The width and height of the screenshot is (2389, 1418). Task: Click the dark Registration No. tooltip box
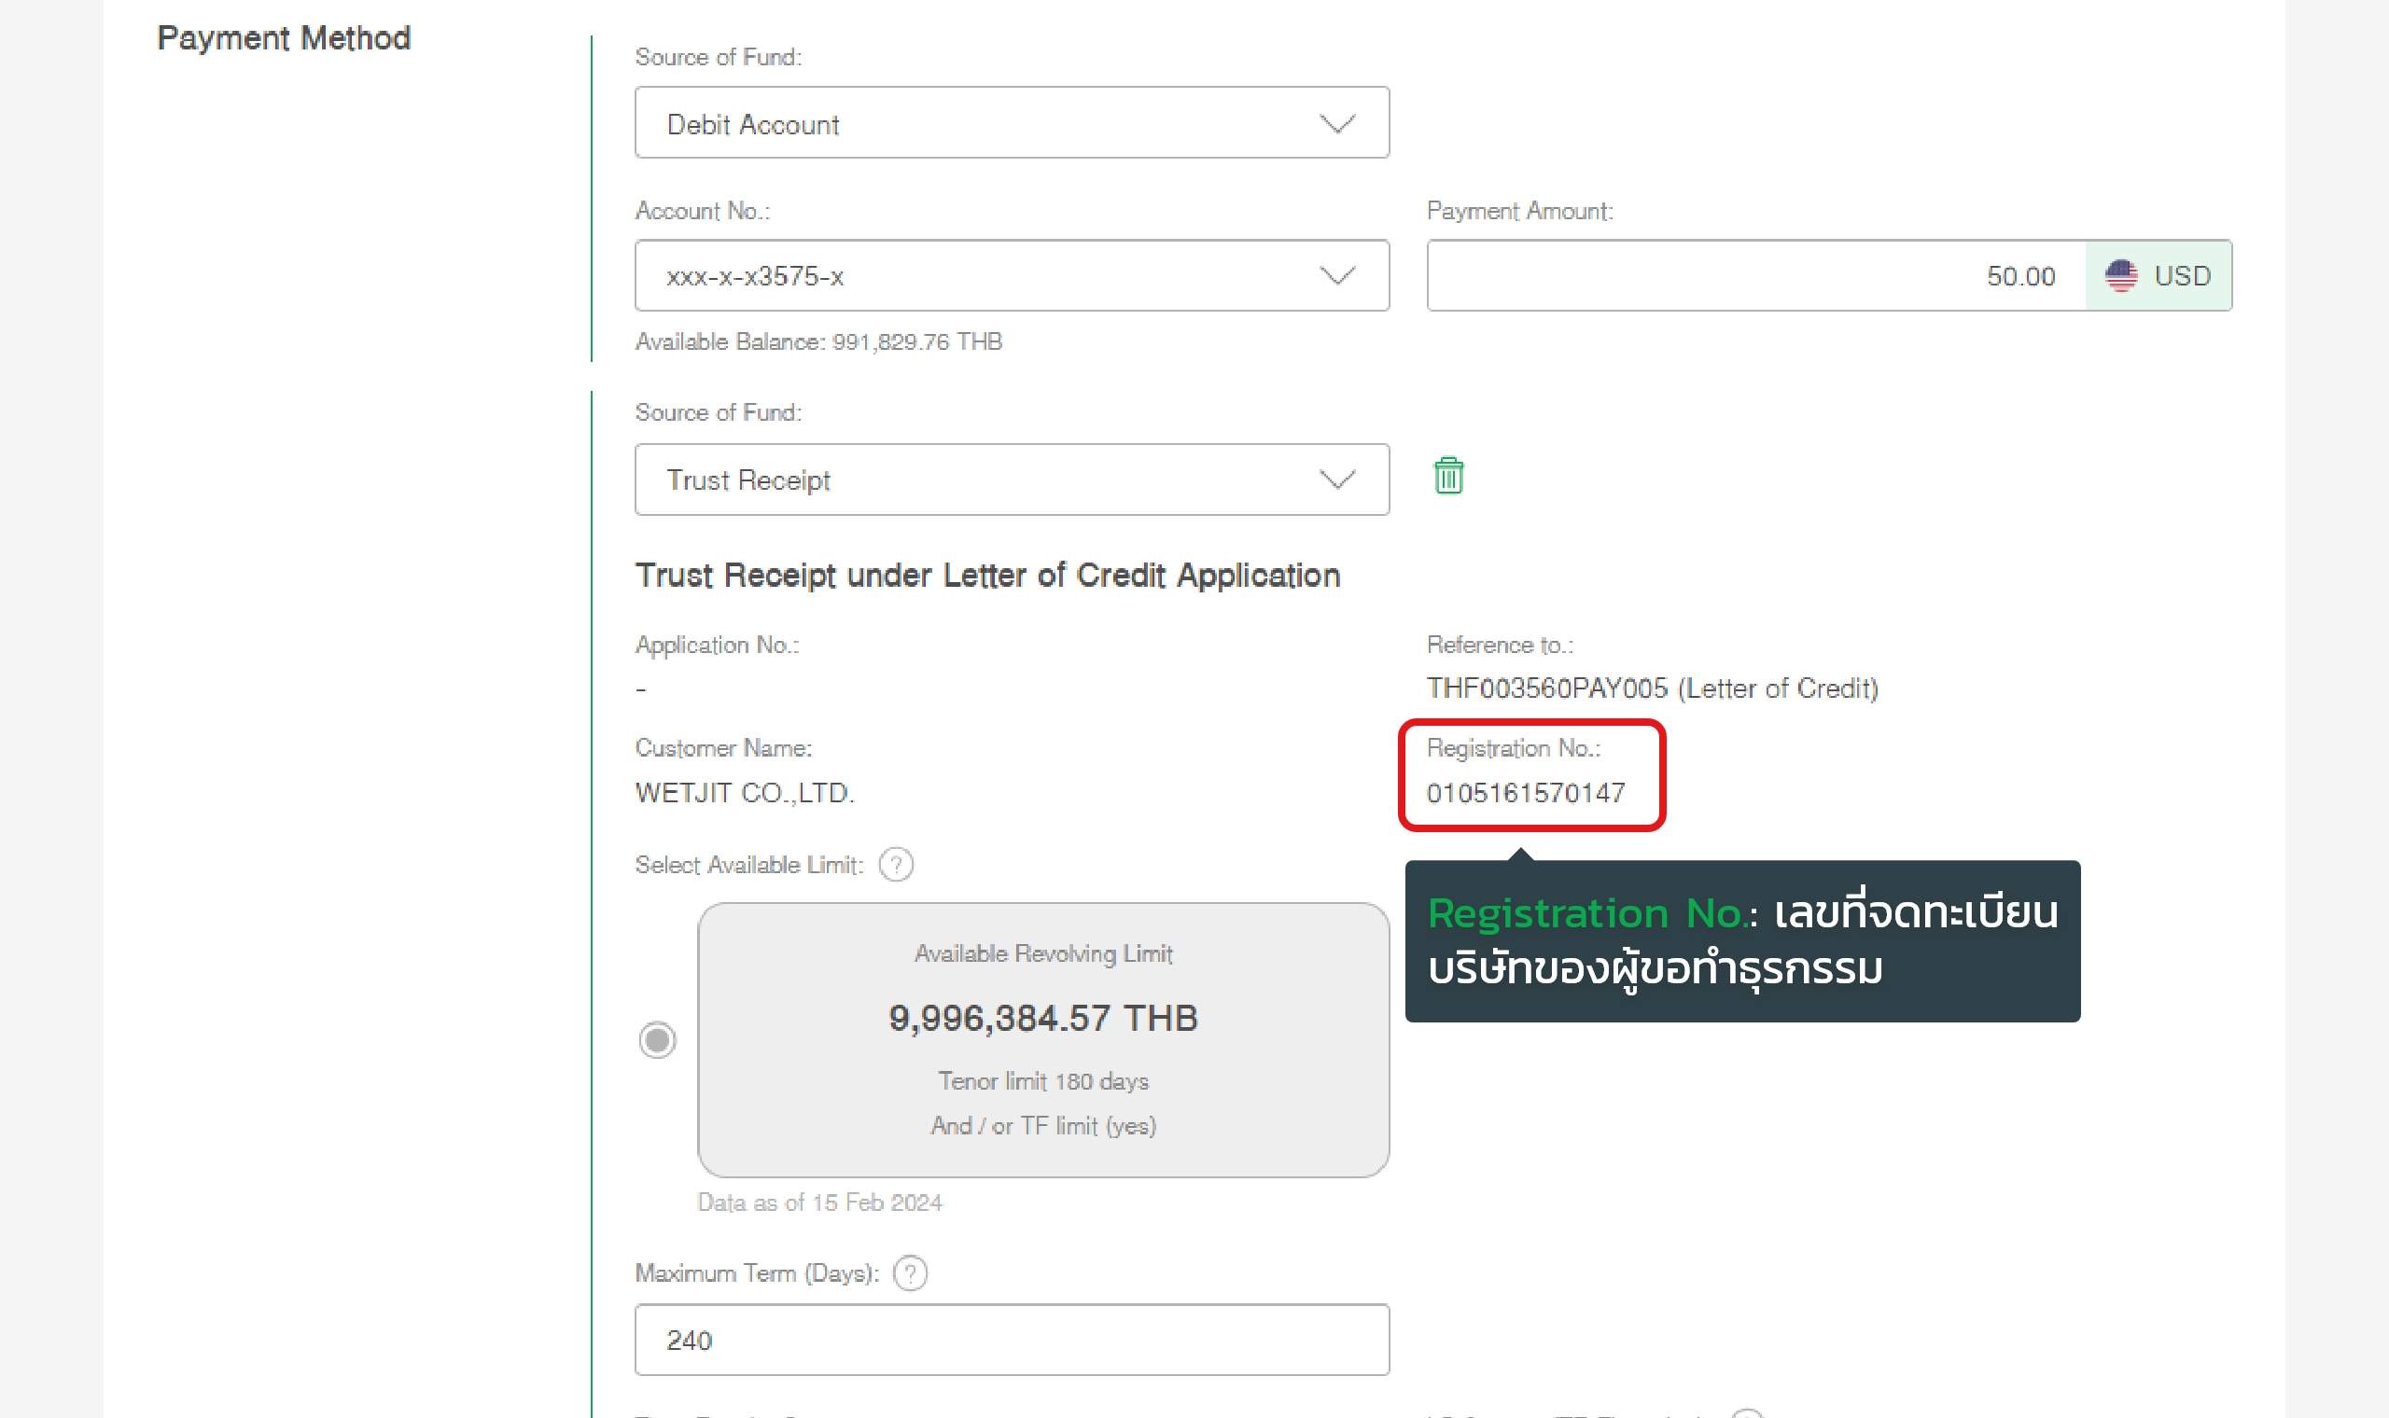pyautogui.click(x=1741, y=941)
